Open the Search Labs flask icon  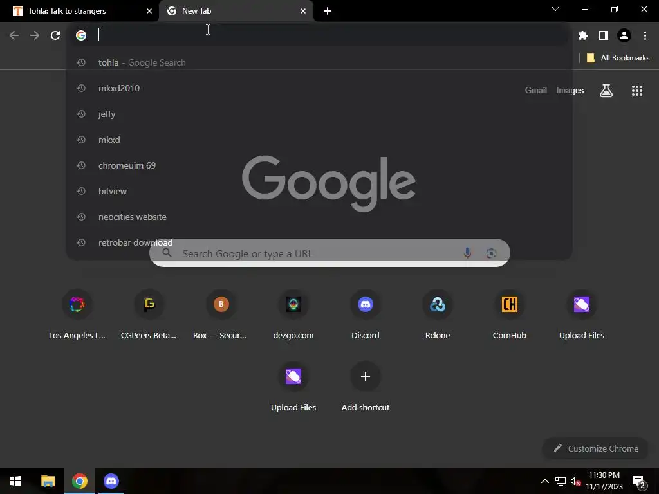click(606, 90)
